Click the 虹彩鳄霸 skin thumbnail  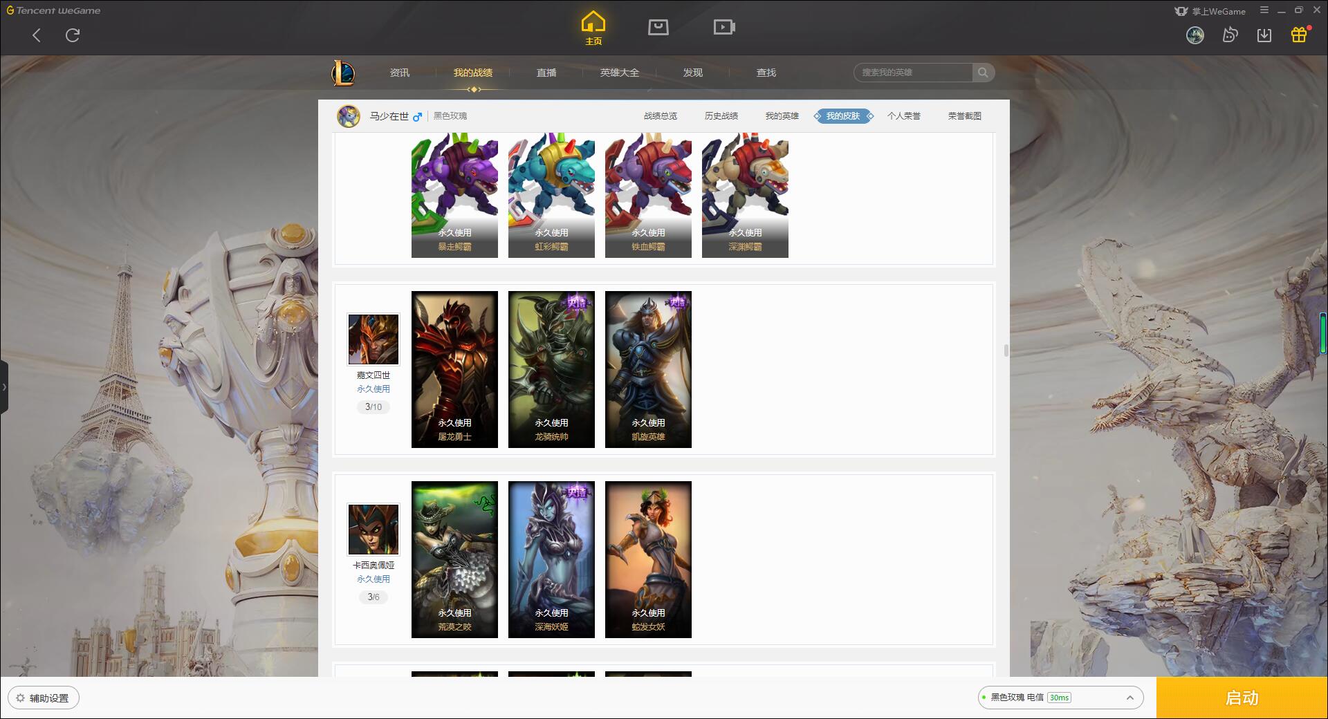(x=551, y=196)
